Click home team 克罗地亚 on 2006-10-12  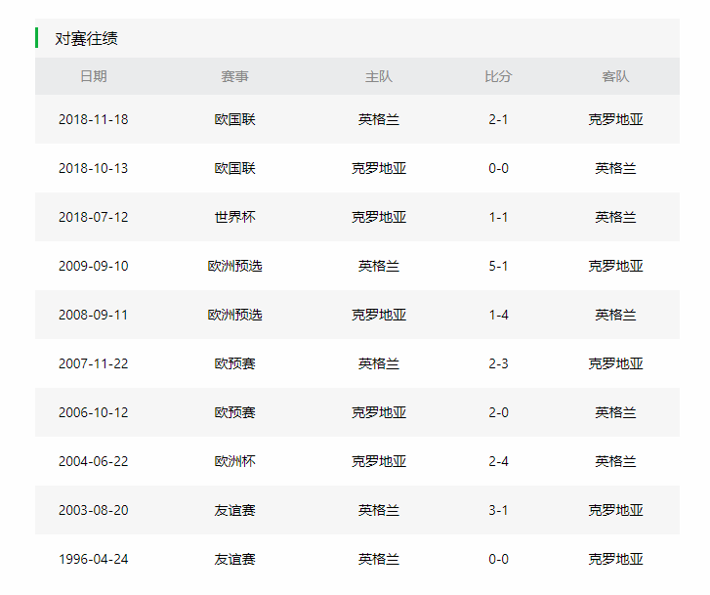[379, 412]
